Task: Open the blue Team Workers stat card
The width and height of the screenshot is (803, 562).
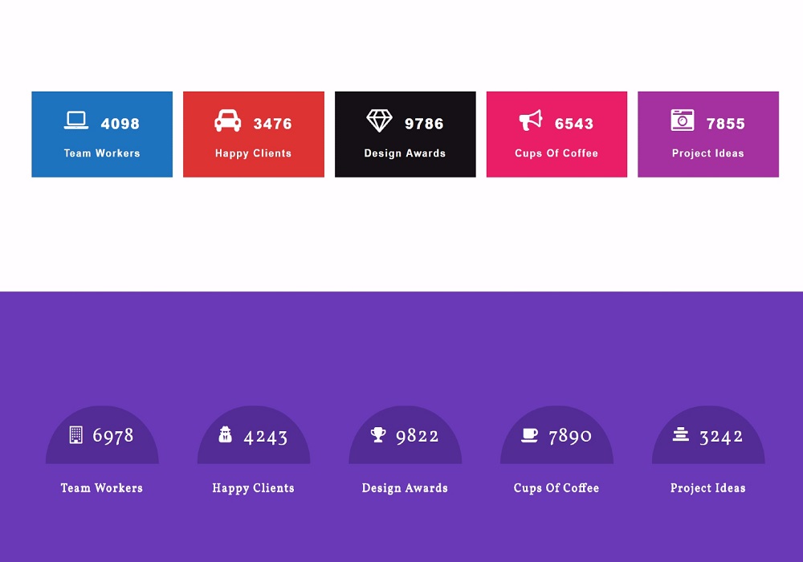Action: click(101, 133)
